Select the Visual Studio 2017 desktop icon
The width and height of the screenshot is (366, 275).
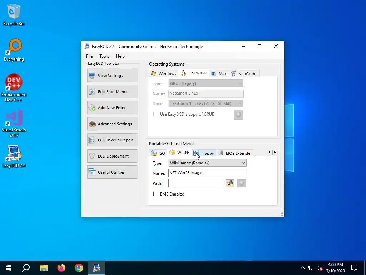coord(14,123)
